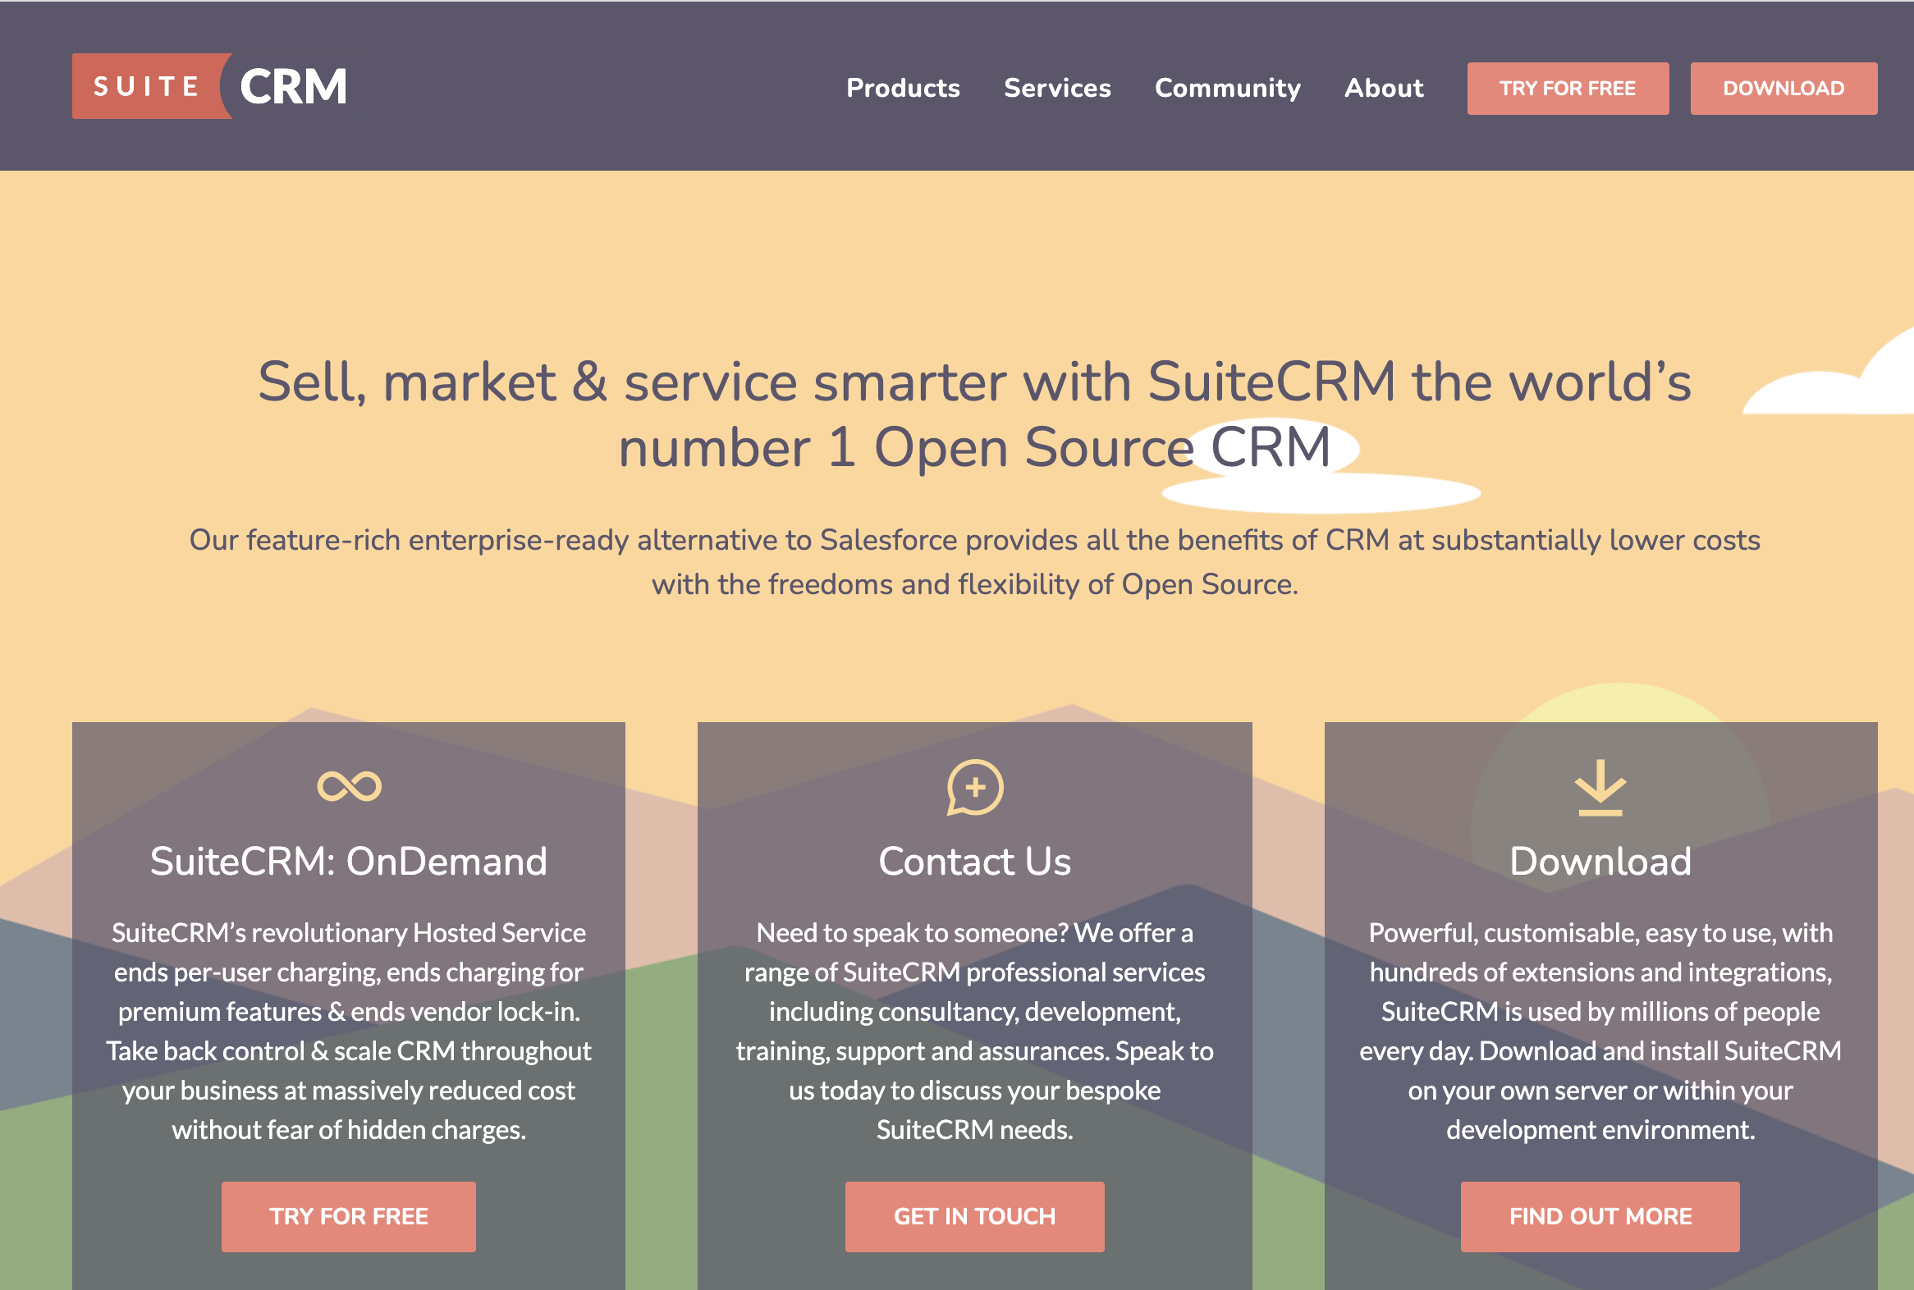Click the chat plus icon above Contact Us

tap(975, 787)
